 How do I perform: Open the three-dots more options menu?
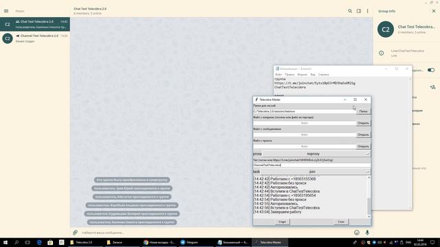[367, 11]
